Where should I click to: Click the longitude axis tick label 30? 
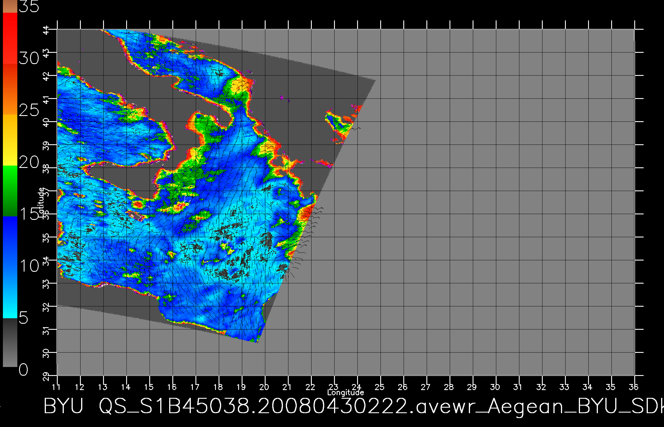pos(495,387)
